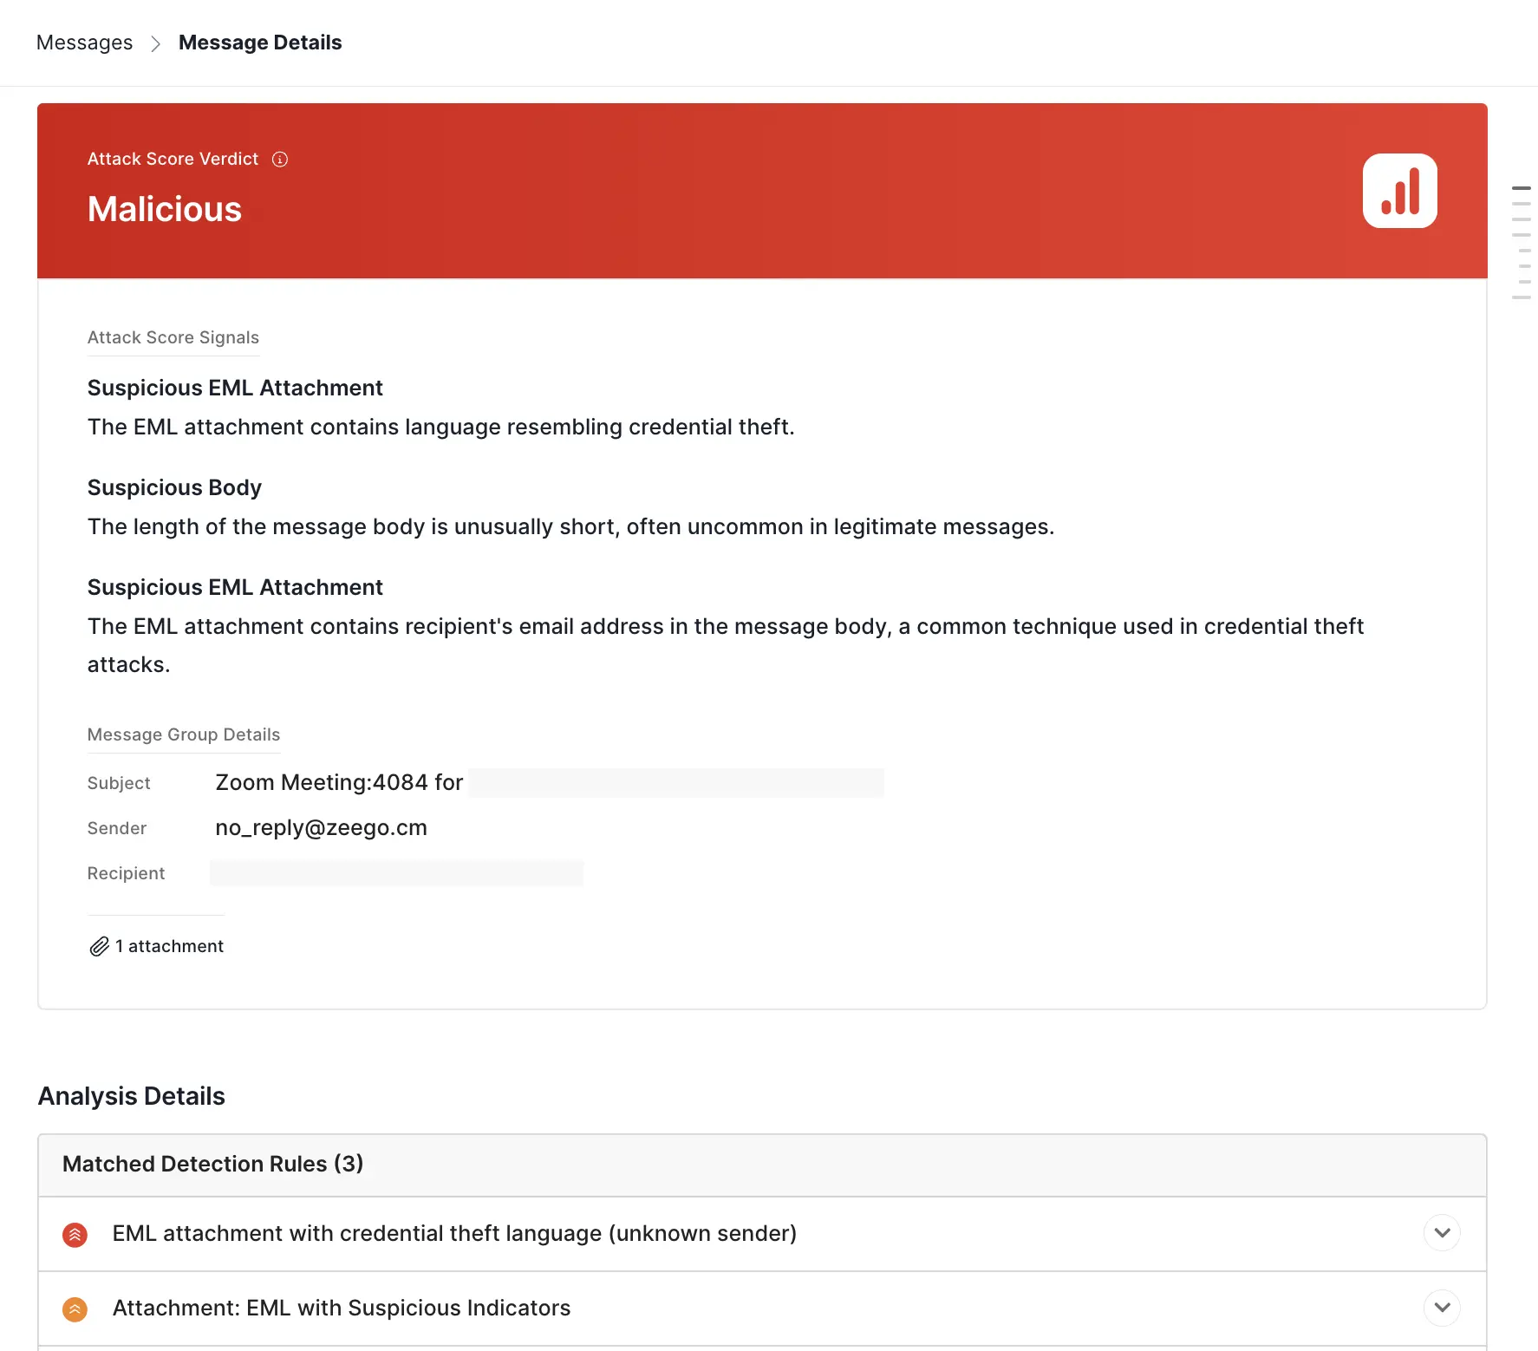
Task: Click the sender address no_reply@zeego.cm
Action: coord(321,828)
